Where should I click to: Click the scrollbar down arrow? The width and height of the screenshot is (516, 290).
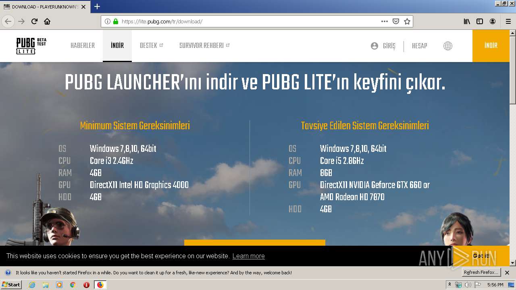513,263
